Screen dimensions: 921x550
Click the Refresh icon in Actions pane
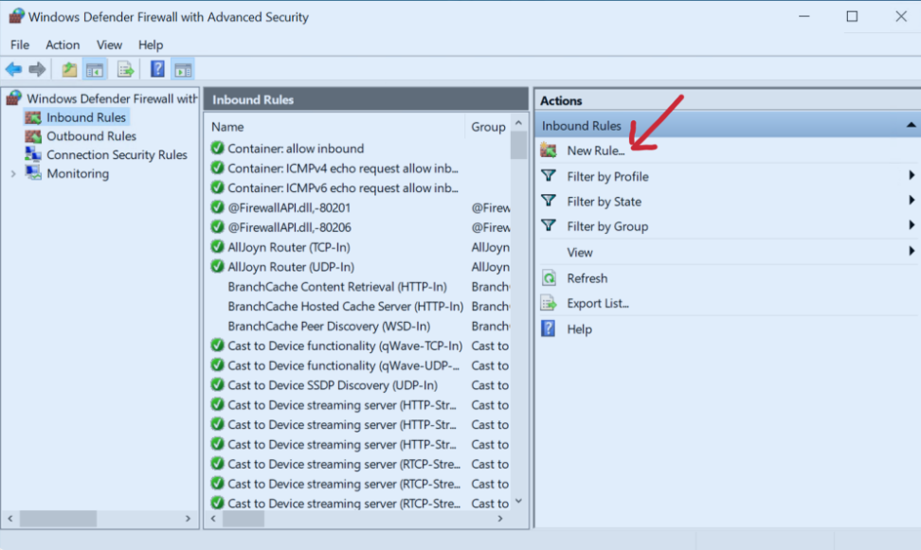pos(549,278)
